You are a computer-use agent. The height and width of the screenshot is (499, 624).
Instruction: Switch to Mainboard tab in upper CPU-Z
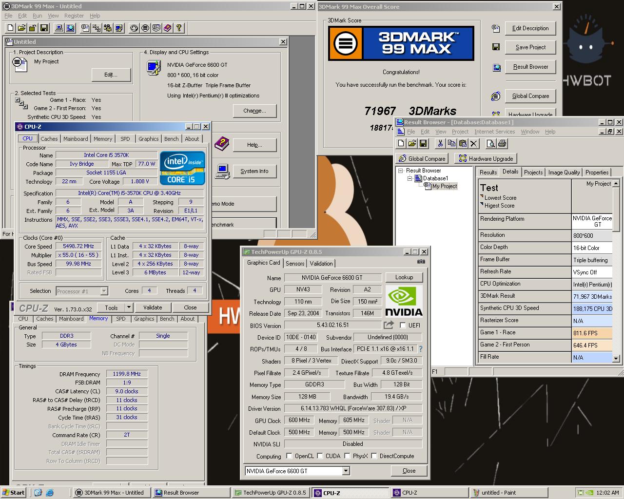[x=76, y=139]
